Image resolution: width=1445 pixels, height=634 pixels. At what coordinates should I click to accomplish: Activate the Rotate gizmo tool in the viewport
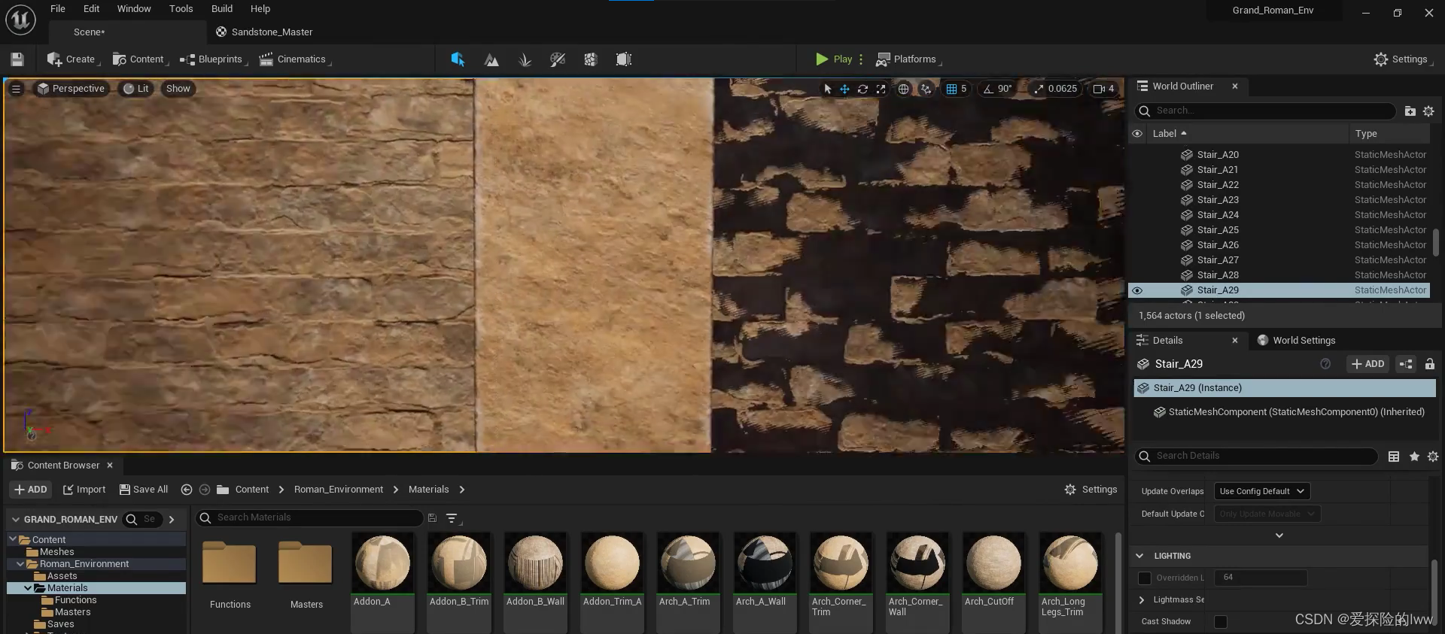[862, 89]
